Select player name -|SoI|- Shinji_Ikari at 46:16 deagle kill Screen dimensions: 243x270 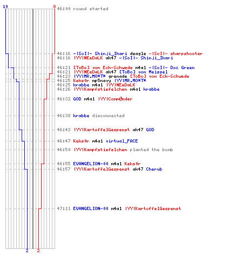point(100,53)
